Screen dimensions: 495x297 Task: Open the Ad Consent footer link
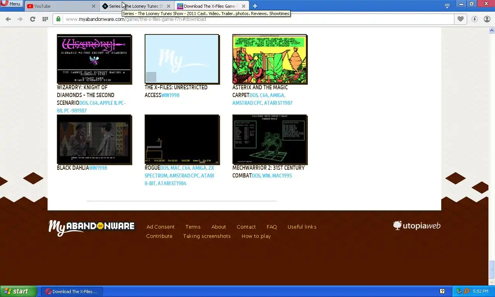click(160, 227)
